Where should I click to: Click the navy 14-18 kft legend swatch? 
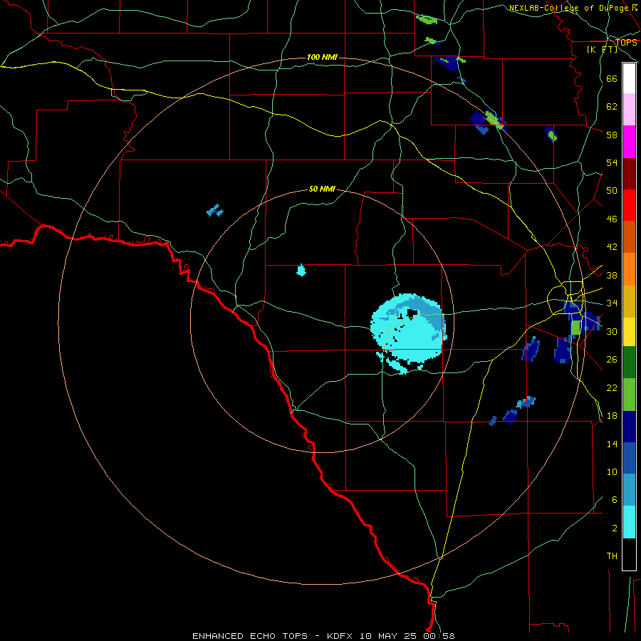coord(629,427)
